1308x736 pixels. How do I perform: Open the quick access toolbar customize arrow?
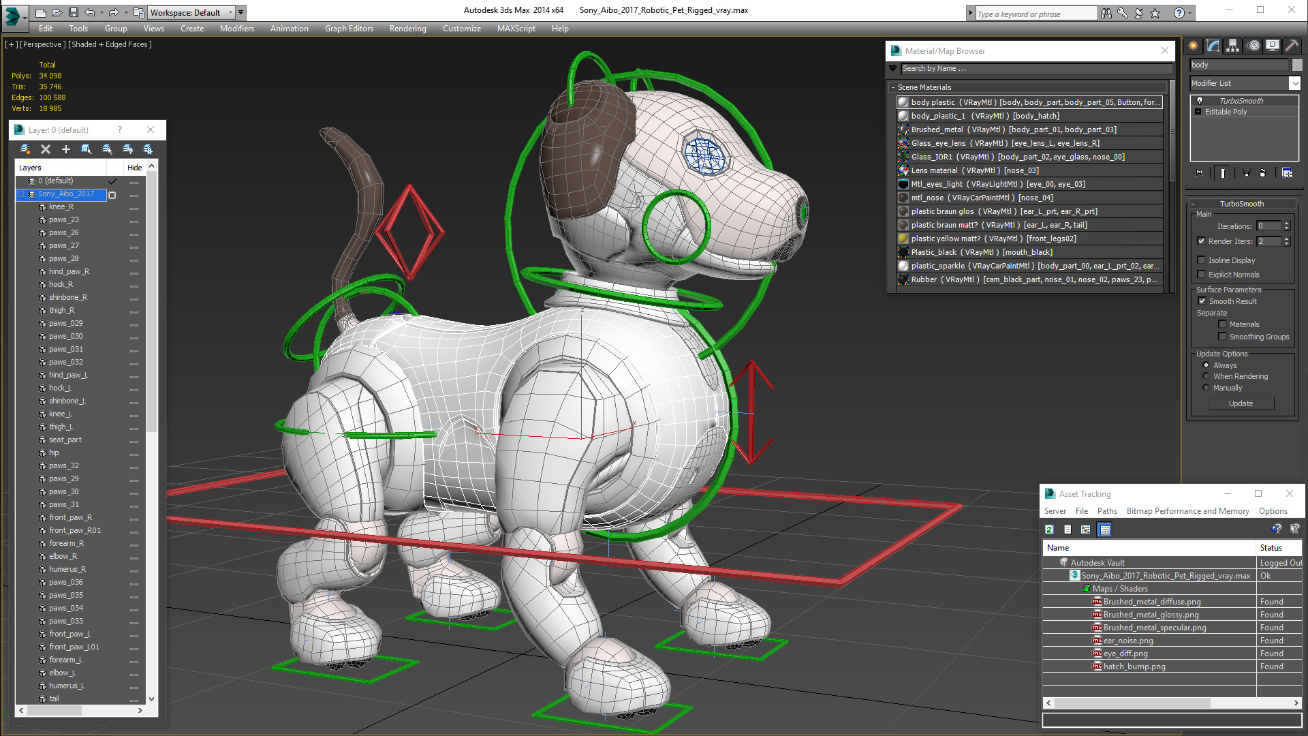tap(241, 12)
